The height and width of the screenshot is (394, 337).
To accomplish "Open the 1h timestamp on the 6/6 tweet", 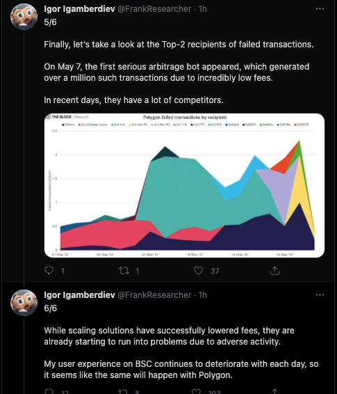I will click(x=203, y=294).
